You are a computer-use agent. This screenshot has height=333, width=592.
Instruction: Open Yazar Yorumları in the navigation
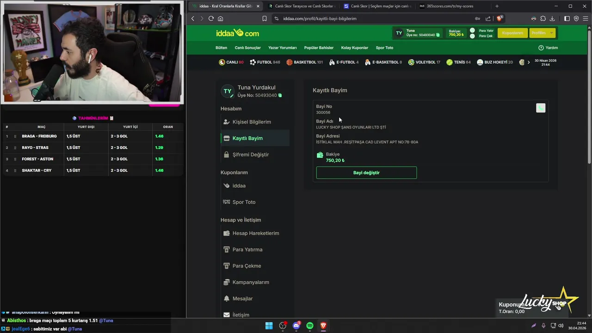click(x=283, y=48)
